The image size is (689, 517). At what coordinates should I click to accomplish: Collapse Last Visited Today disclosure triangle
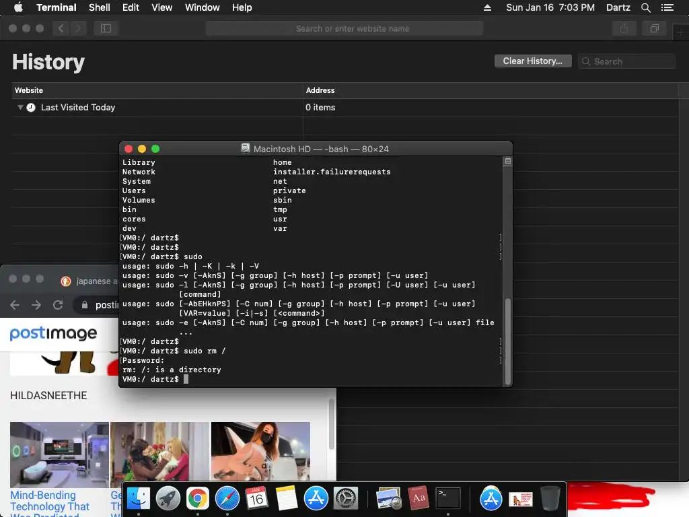tap(20, 107)
